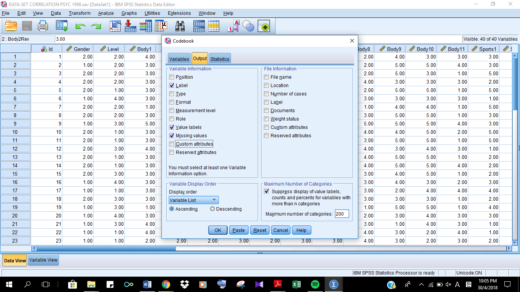The height and width of the screenshot is (292, 520).
Task: Click the Gender column header
Action: click(x=78, y=49)
